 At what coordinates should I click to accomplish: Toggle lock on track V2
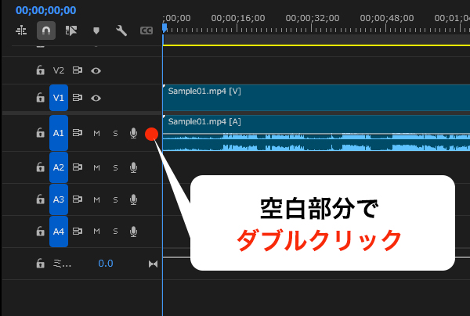pyautogui.click(x=40, y=70)
